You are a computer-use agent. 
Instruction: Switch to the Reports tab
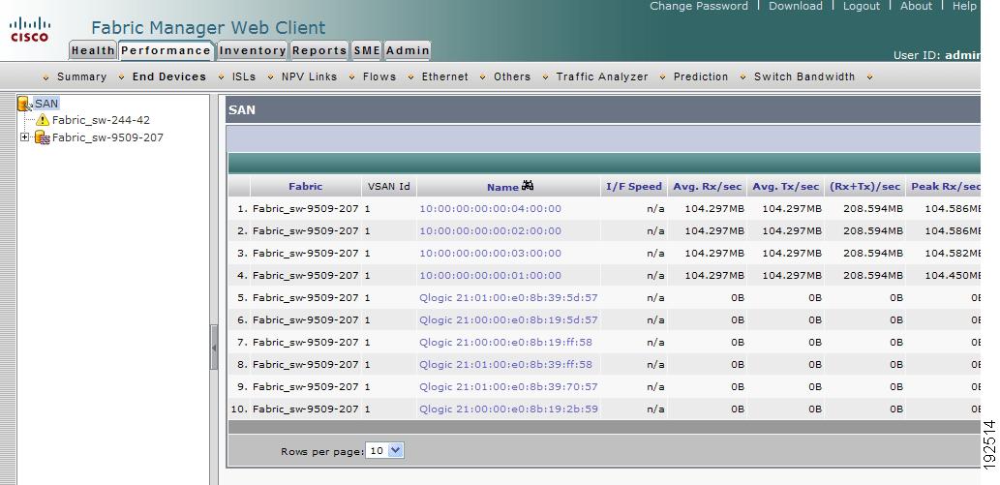[x=319, y=50]
